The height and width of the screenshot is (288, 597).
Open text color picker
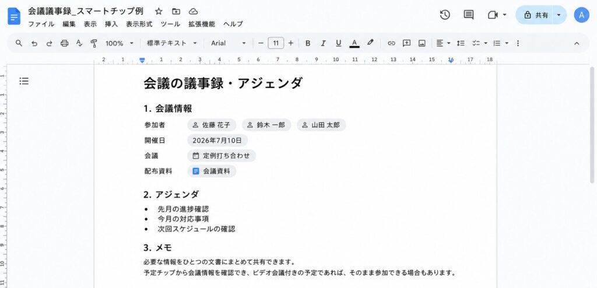click(354, 43)
